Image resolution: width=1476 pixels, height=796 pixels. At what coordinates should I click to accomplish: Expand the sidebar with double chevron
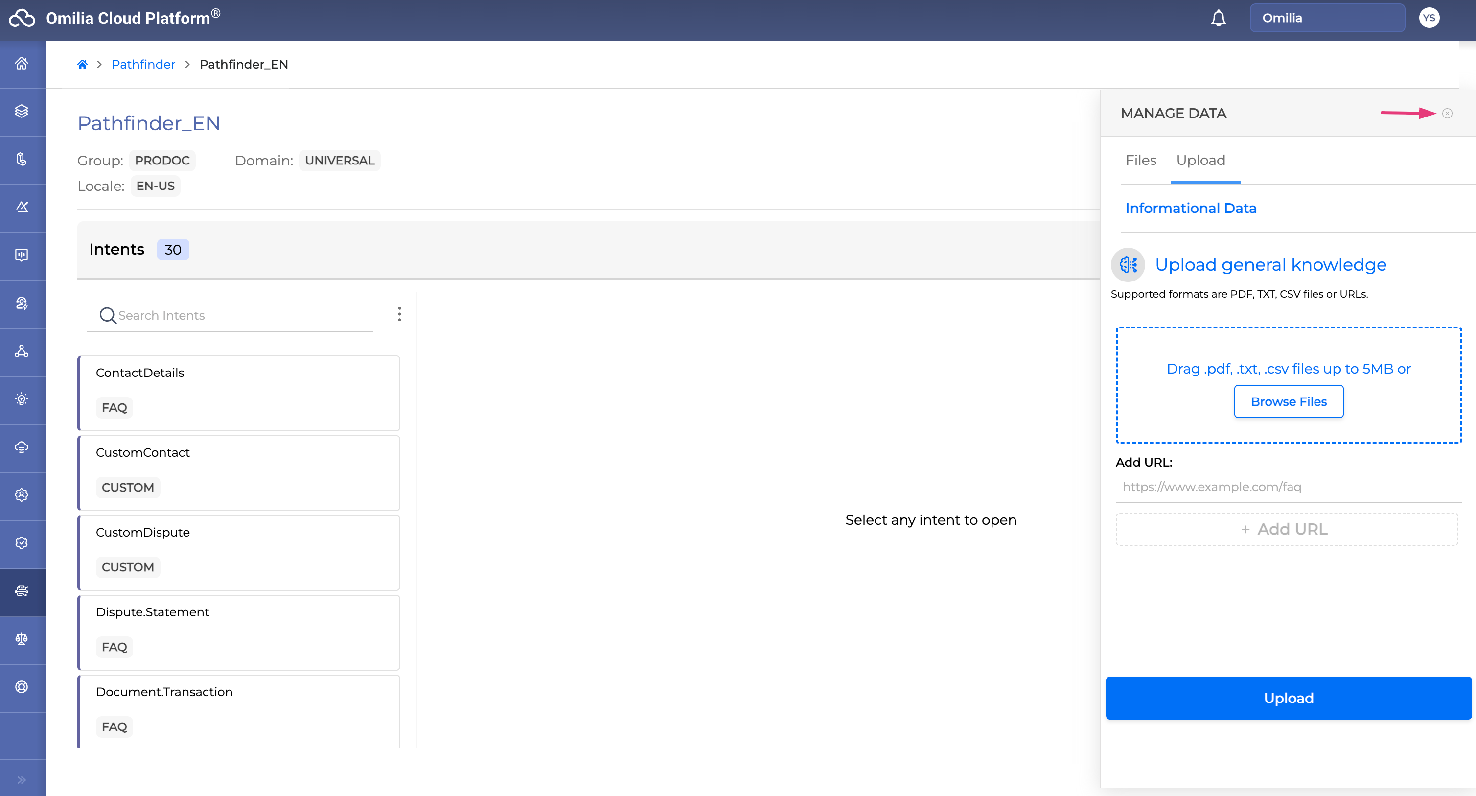pos(22,779)
